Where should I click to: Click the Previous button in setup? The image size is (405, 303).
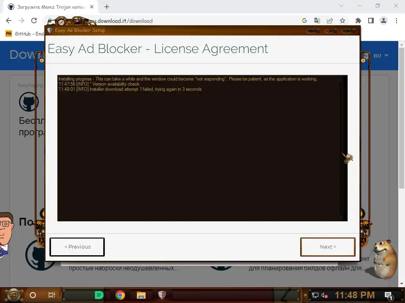pyautogui.click(x=77, y=247)
